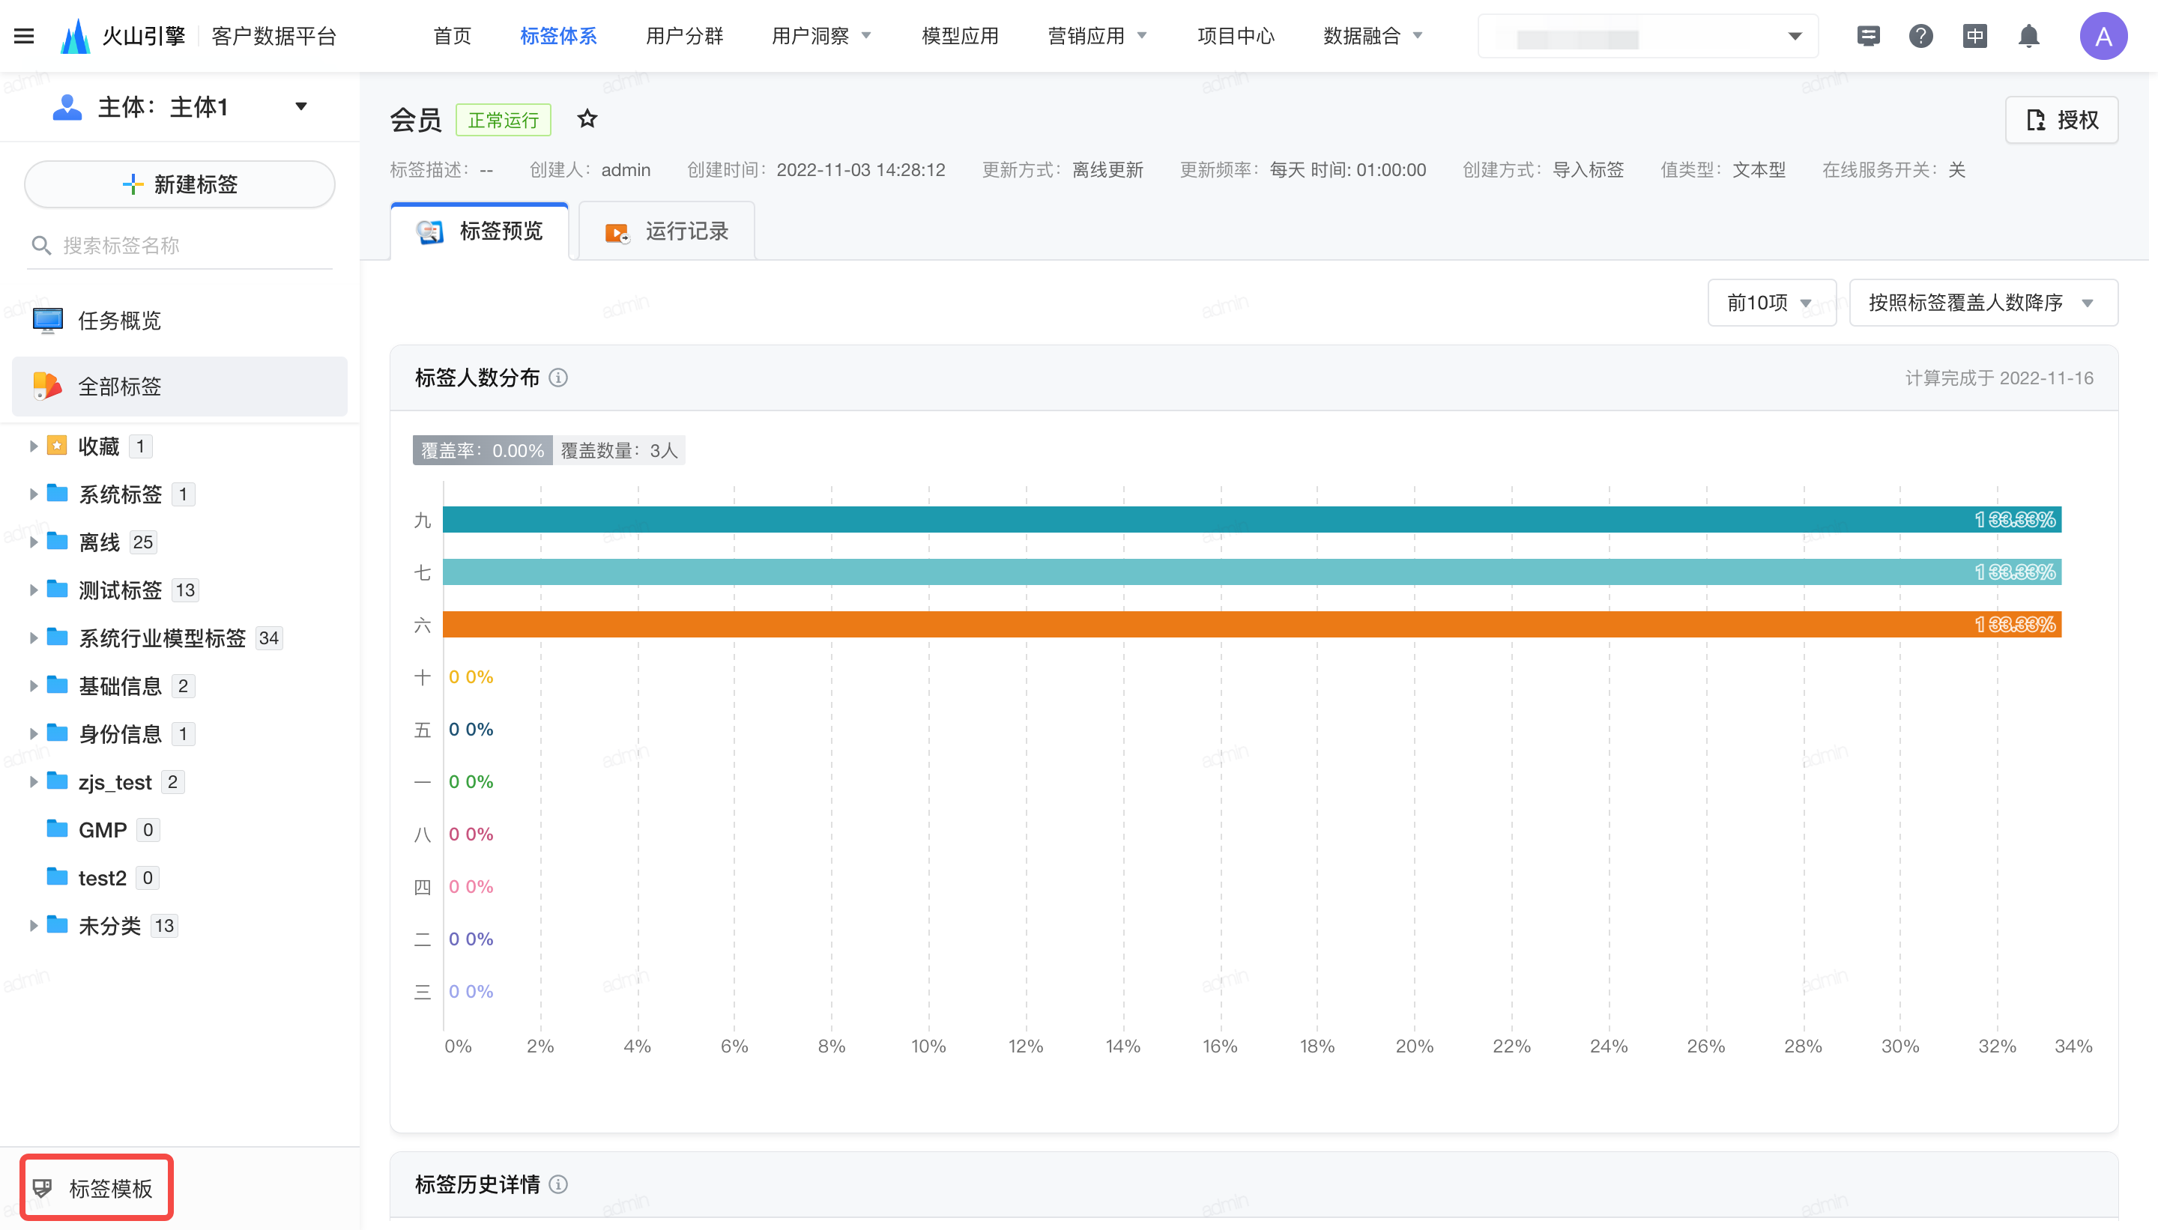This screenshot has height=1230, width=2158.
Task: Open the messages icon in header
Action: tap(1868, 35)
